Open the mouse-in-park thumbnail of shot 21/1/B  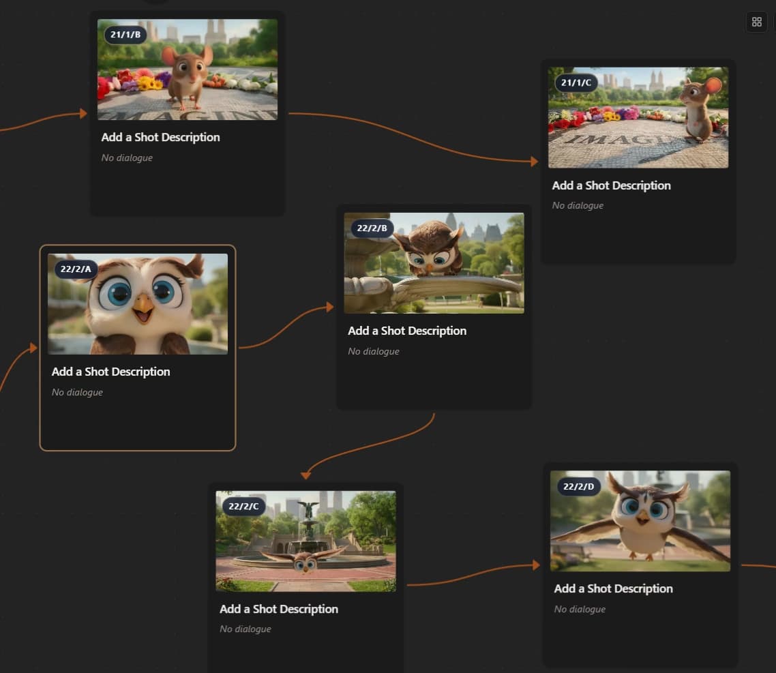point(188,69)
